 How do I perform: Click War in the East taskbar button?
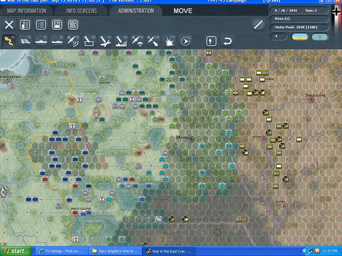(169, 251)
